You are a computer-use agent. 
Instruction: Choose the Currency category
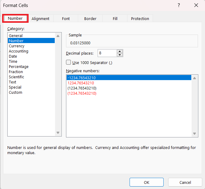31,46
